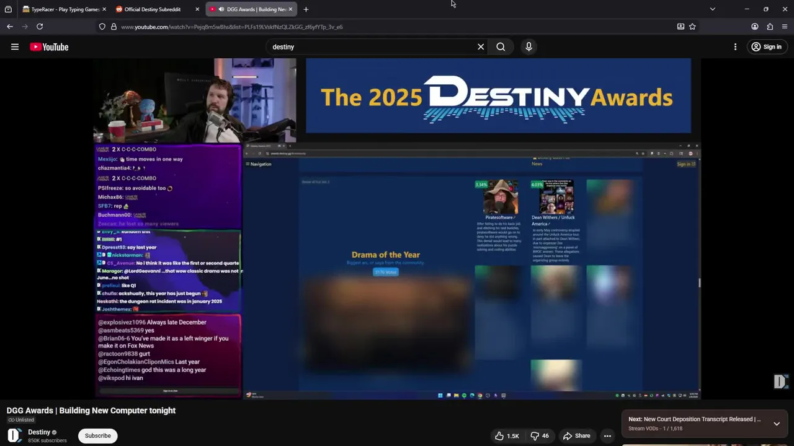Click the video player area

(x=397, y=229)
